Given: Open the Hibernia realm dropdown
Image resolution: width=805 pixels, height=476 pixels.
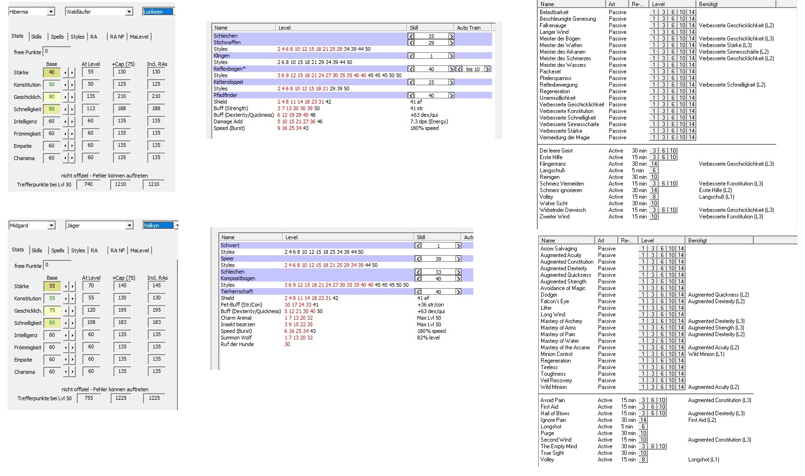Looking at the screenshot, I should coord(51,12).
